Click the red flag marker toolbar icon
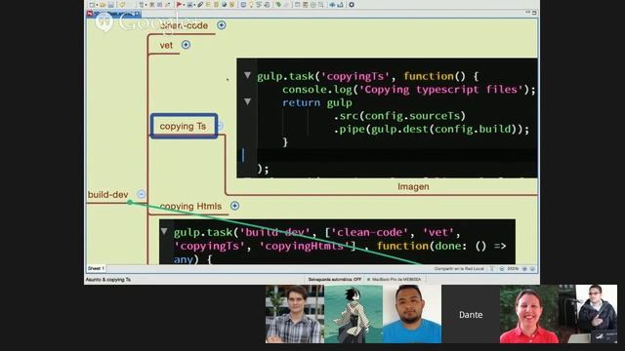The width and height of the screenshot is (625, 351). coord(179,5)
